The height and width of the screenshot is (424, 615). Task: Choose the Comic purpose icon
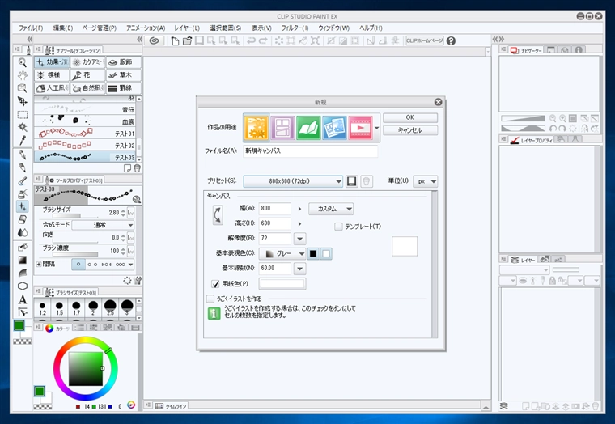[x=282, y=128]
